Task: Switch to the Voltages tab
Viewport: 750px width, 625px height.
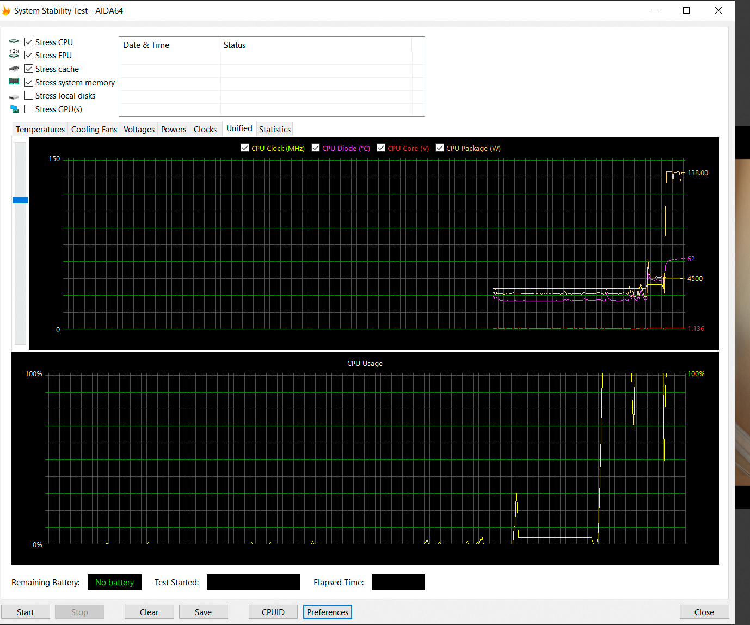Action: click(x=139, y=129)
